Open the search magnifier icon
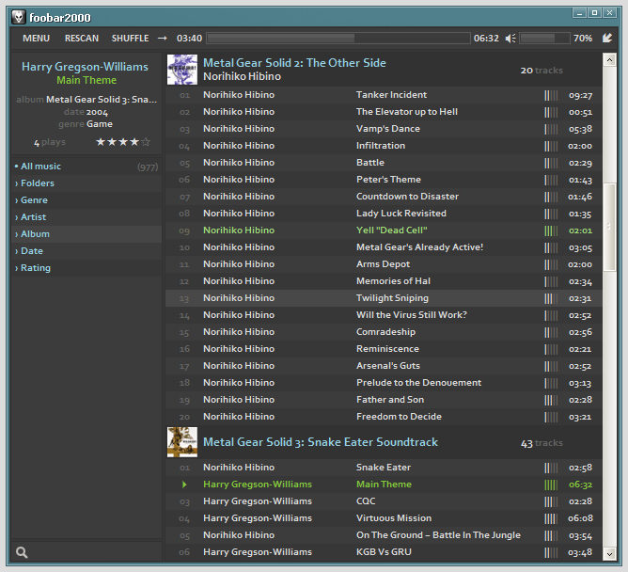Image resolution: width=628 pixels, height=572 pixels. pyautogui.click(x=22, y=552)
